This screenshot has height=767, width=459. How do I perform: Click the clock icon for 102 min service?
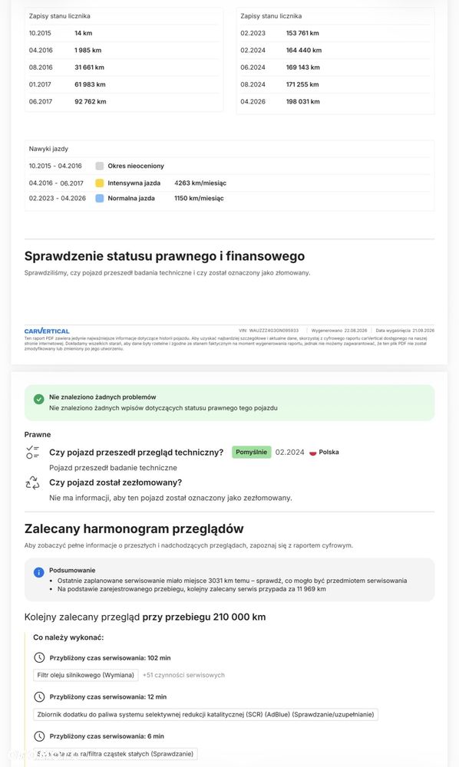click(39, 657)
